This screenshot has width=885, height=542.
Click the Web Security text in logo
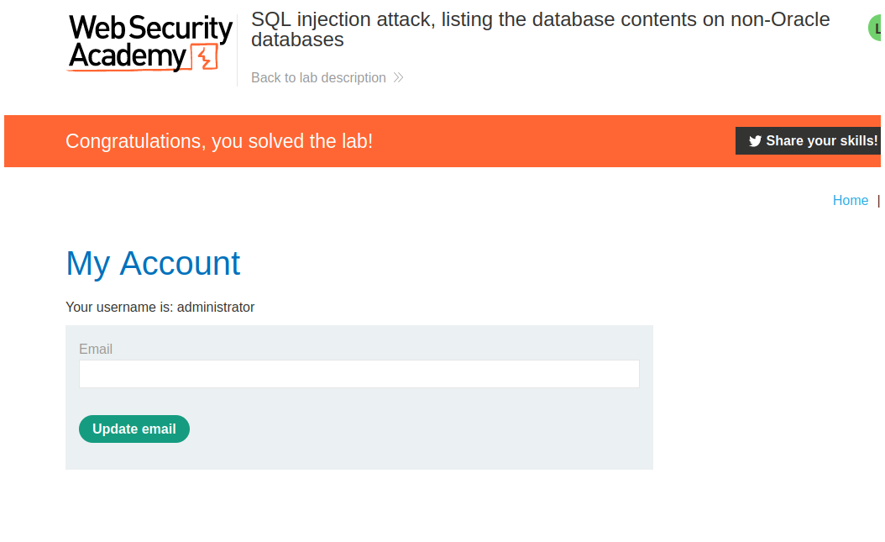pos(151,29)
